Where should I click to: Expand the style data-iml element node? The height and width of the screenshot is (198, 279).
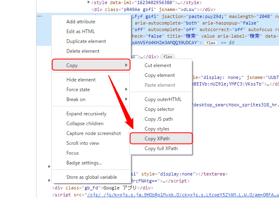[x=88, y=2]
